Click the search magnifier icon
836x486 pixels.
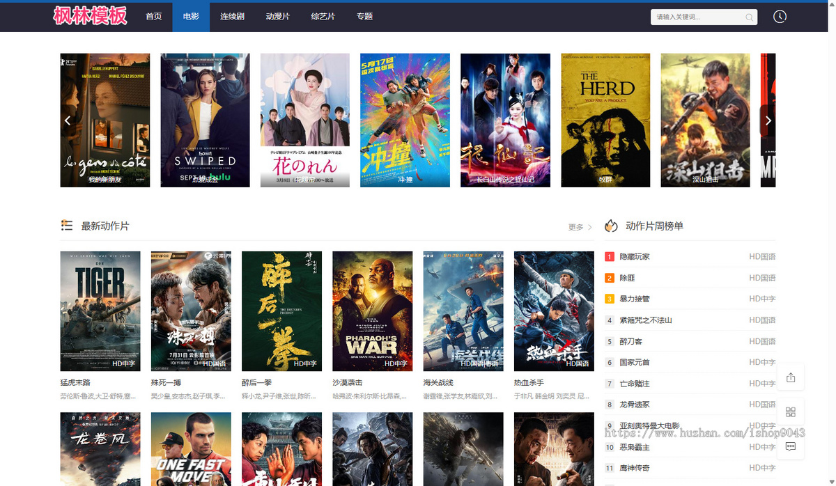coord(749,17)
